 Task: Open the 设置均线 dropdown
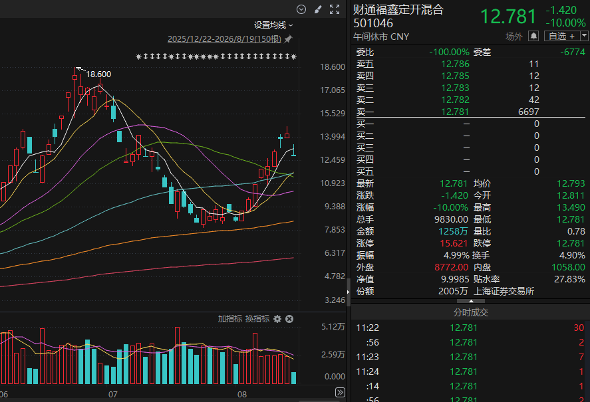pos(273,25)
